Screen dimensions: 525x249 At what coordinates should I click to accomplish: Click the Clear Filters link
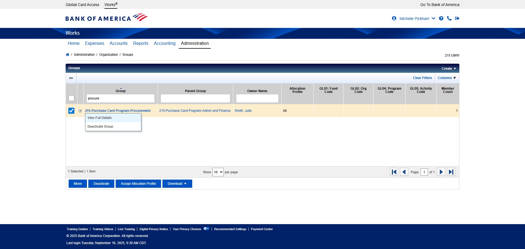pos(422,78)
